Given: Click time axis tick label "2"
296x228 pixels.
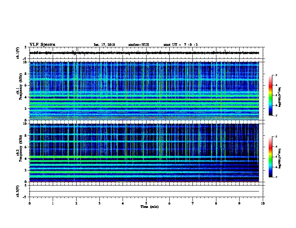Looking at the screenshot, I should [x=76, y=203].
